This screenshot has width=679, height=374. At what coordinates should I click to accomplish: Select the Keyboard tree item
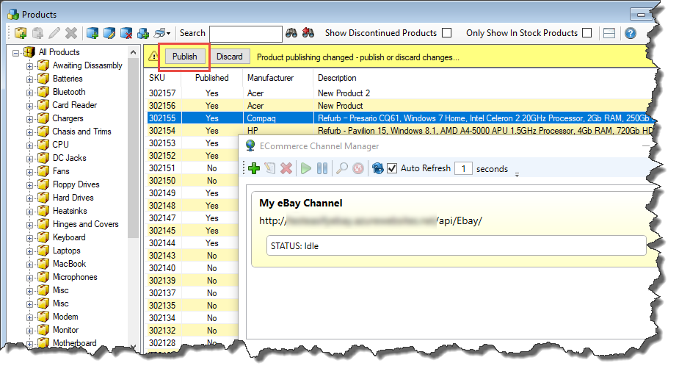(x=69, y=237)
